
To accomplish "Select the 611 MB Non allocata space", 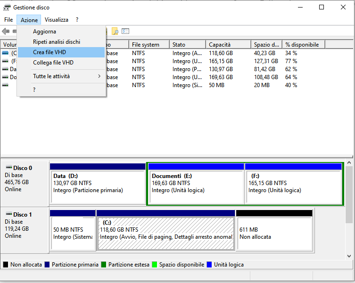I will [x=274, y=230].
